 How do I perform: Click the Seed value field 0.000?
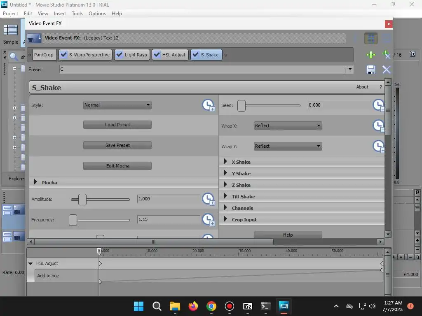[339, 105]
